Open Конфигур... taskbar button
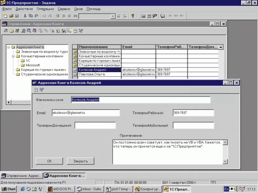This screenshot has height=193, width=258. pyautogui.click(x=148, y=189)
